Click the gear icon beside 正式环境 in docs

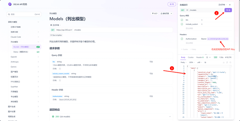pos(51,25)
